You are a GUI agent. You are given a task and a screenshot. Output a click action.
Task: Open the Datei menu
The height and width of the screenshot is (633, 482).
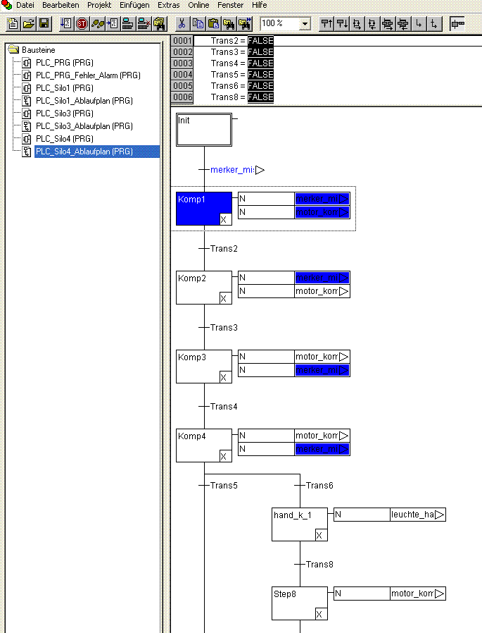pyautogui.click(x=25, y=5)
